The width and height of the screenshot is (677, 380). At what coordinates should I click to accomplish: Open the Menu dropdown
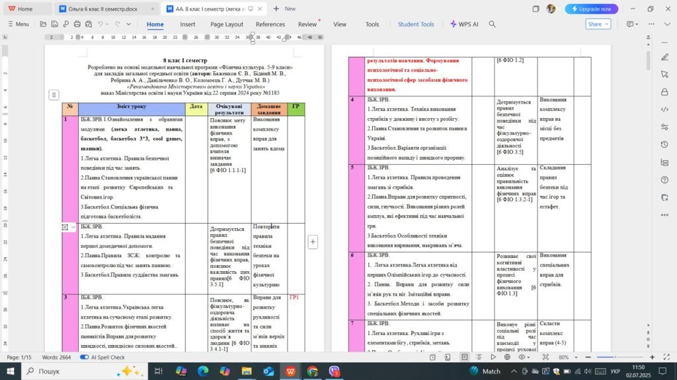[x=18, y=24]
